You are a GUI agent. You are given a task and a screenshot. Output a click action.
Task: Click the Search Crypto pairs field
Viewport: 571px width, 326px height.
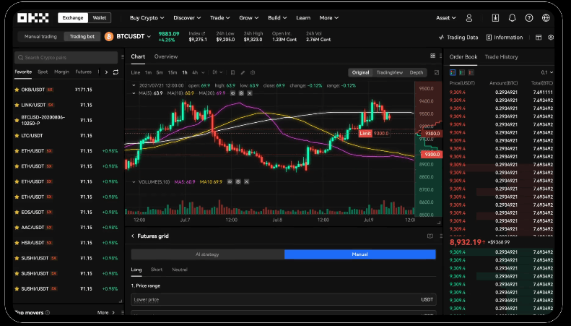tap(66, 57)
